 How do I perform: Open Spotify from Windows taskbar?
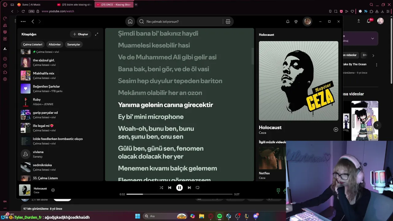pos(220,216)
